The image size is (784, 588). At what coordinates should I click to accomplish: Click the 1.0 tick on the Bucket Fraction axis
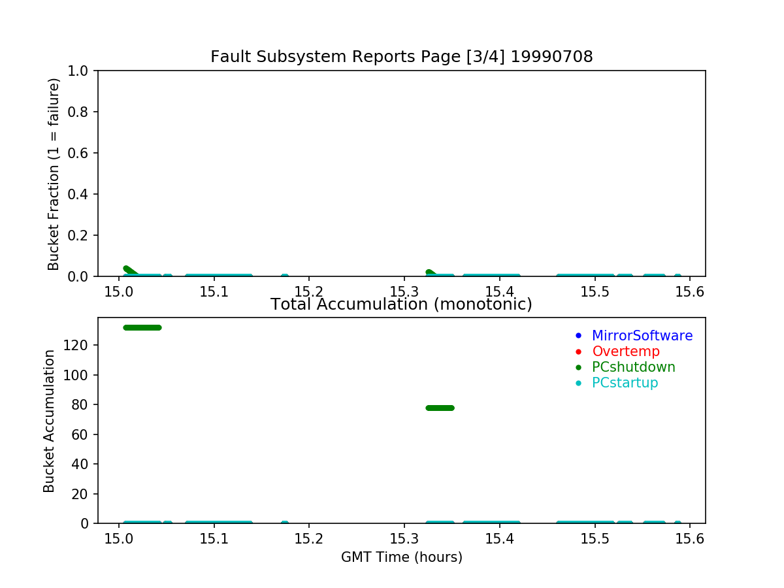tap(82, 71)
